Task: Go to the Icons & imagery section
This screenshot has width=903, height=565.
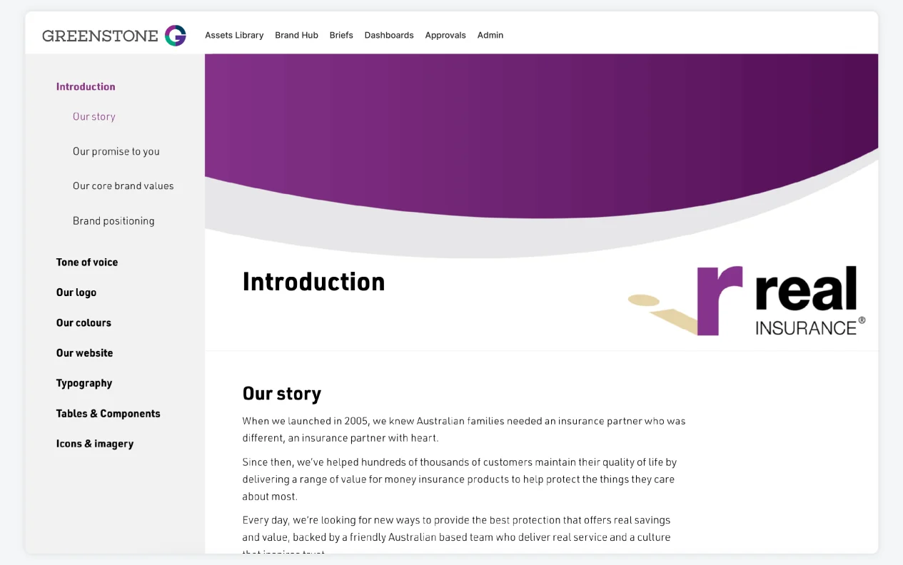Action: [x=95, y=444]
